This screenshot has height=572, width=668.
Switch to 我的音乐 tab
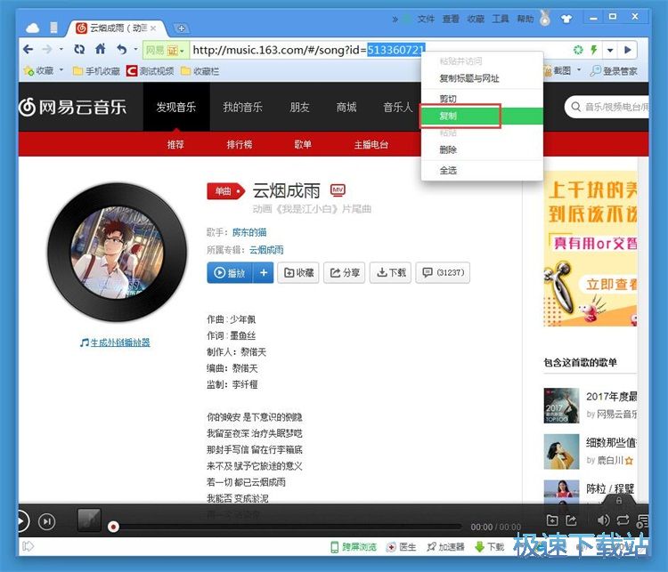[x=242, y=107]
